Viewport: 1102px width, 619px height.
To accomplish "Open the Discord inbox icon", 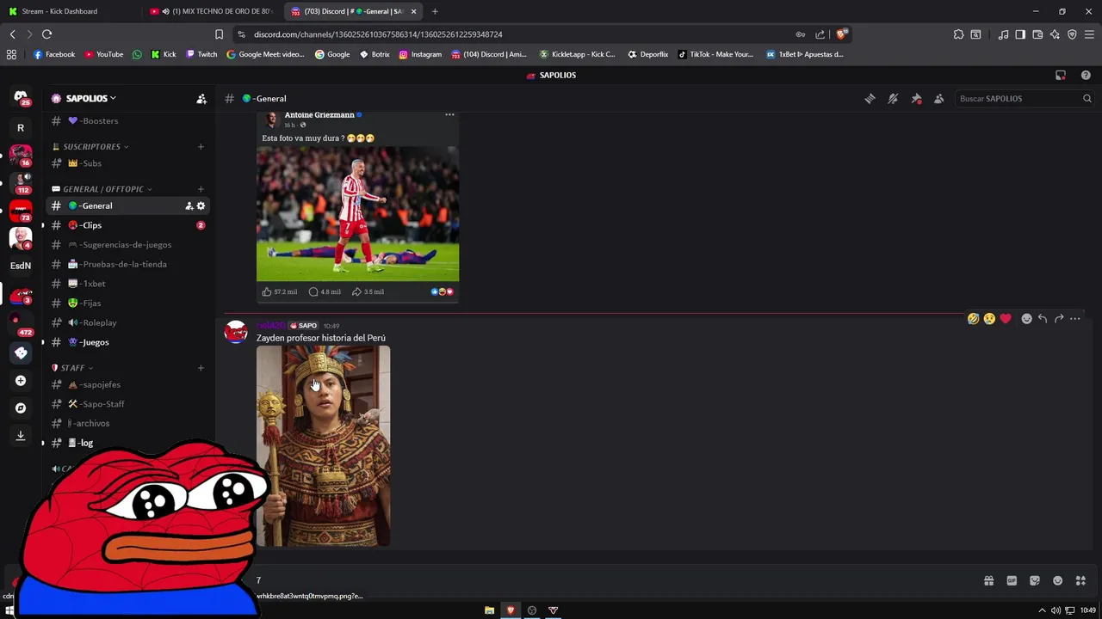I will 1061,75.
